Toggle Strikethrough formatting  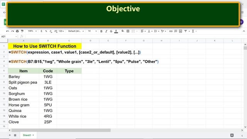[x=111, y=31]
